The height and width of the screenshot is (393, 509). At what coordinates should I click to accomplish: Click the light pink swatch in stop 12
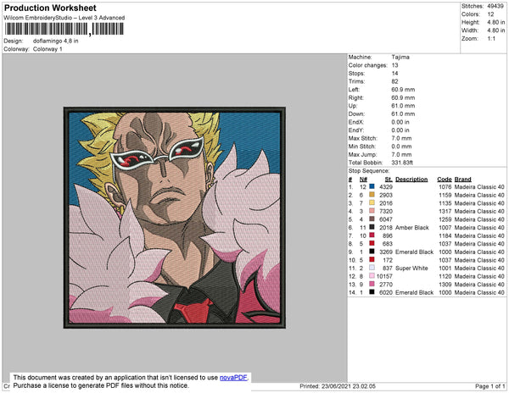point(372,276)
